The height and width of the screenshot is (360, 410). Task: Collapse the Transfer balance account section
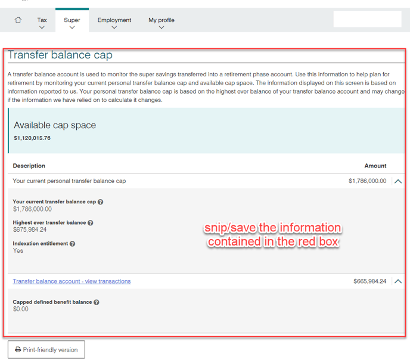[x=398, y=281]
